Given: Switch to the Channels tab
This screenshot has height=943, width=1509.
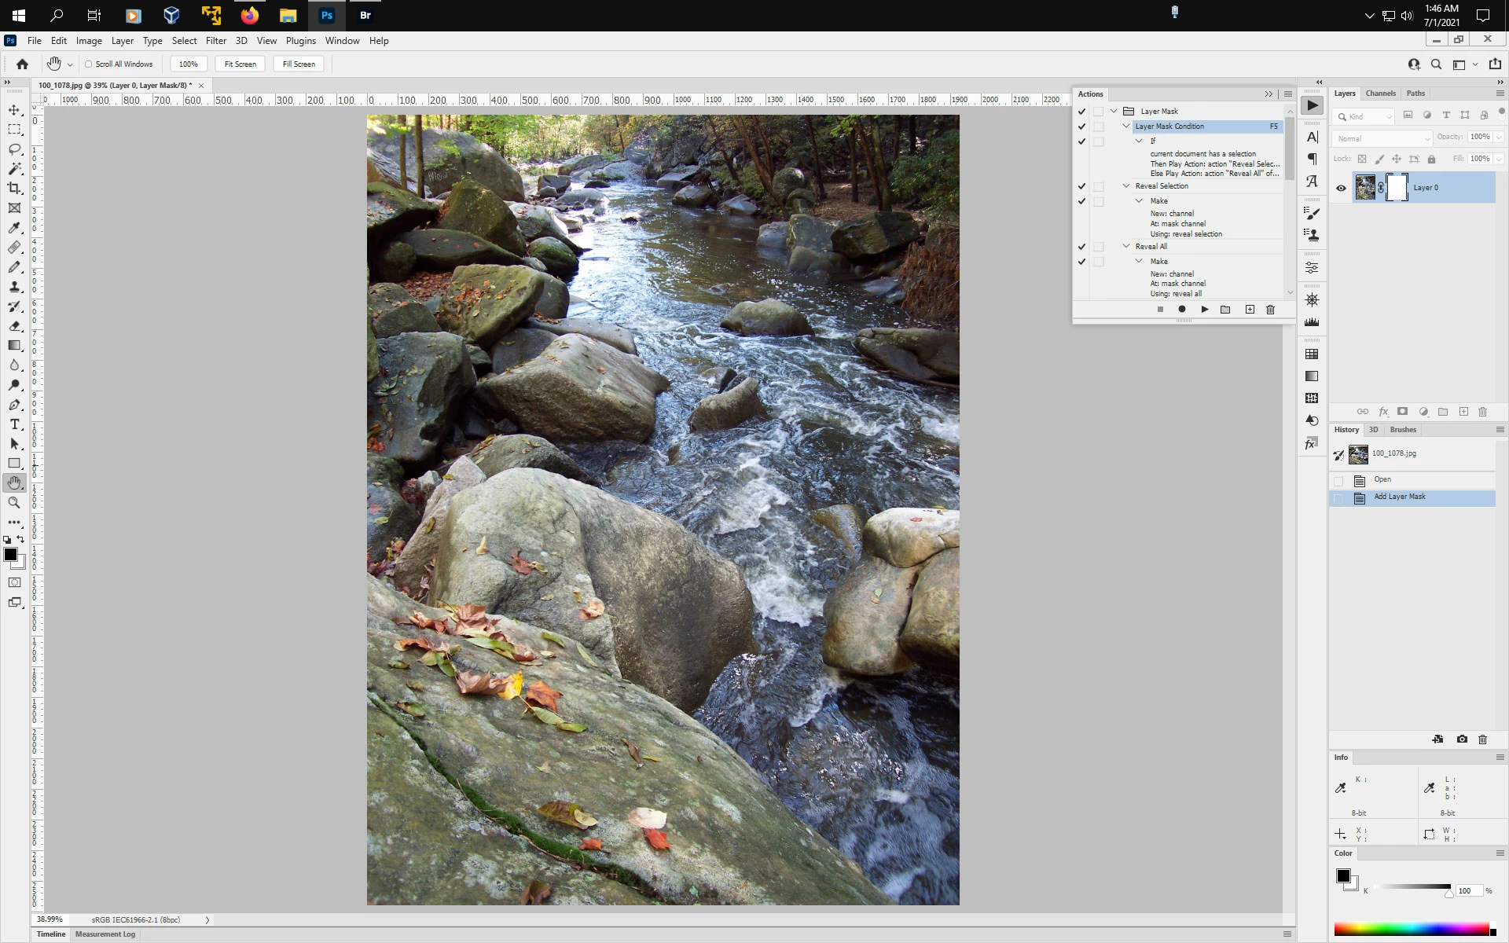Looking at the screenshot, I should [x=1380, y=94].
